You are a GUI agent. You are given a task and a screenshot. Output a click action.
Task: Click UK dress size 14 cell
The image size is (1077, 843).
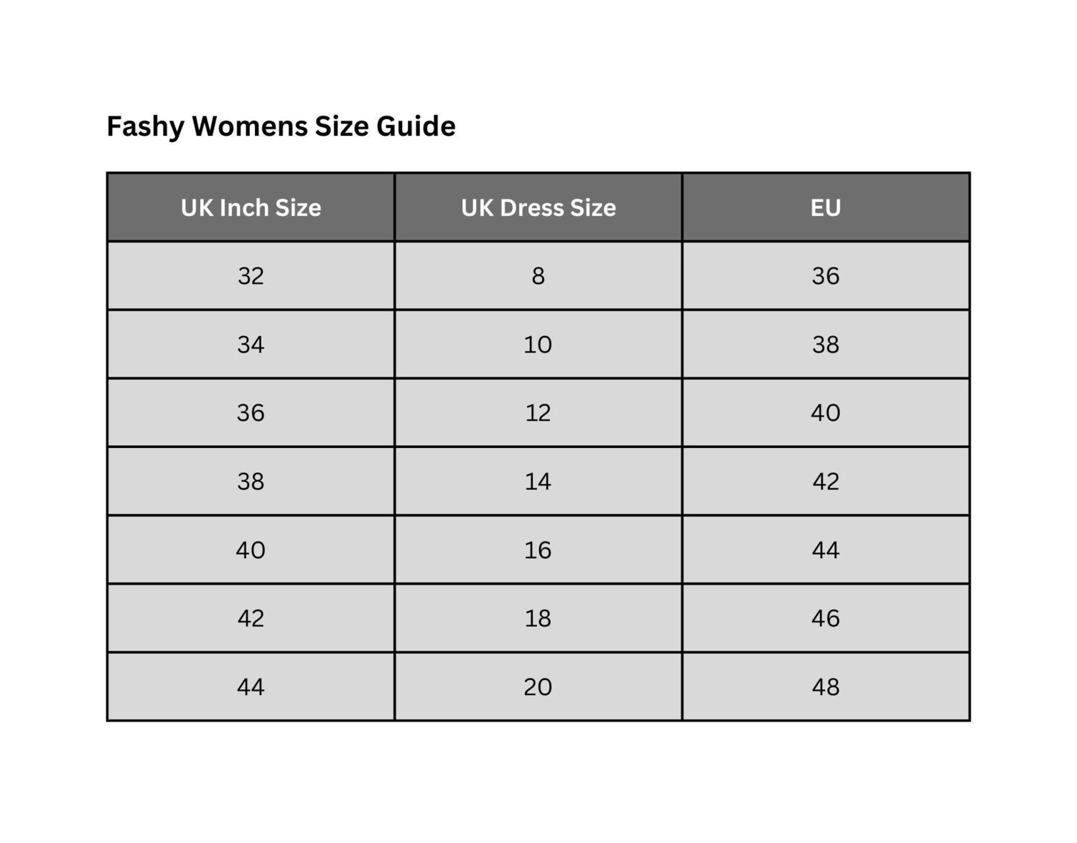pos(538,481)
